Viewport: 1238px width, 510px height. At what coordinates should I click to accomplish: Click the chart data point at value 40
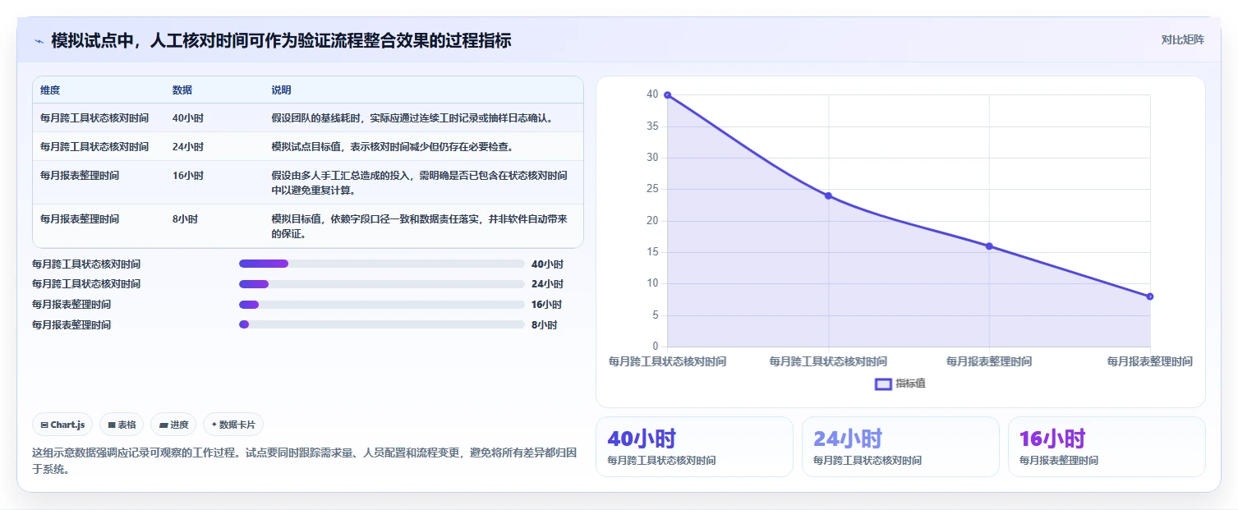(667, 95)
